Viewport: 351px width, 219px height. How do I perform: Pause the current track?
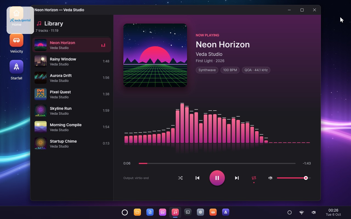pos(217,178)
